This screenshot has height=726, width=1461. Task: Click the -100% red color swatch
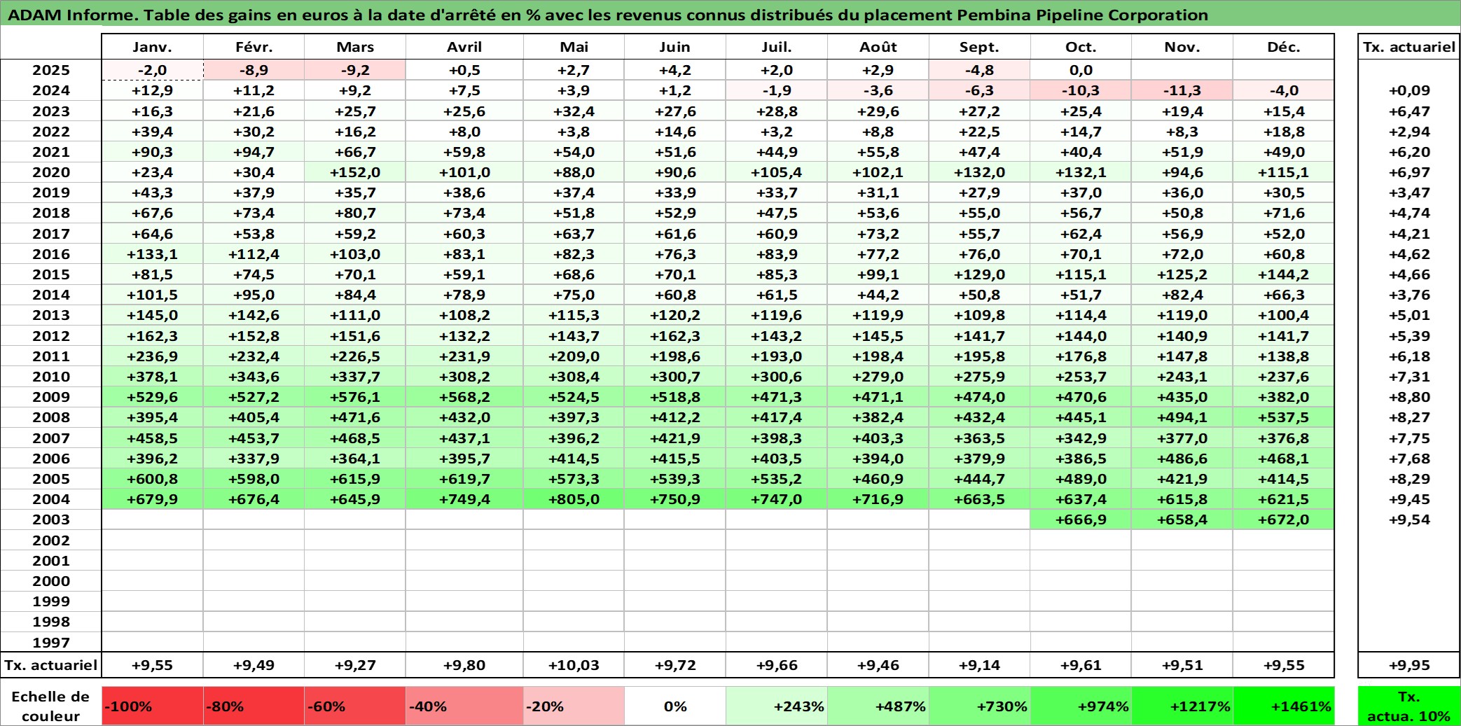(152, 706)
